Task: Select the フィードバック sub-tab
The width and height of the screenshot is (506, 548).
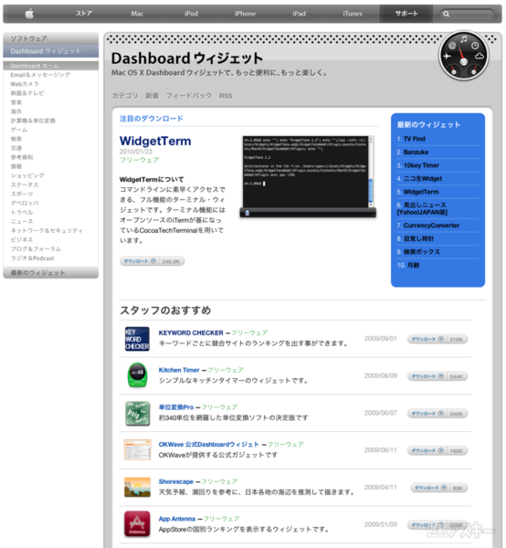Action: [x=189, y=96]
